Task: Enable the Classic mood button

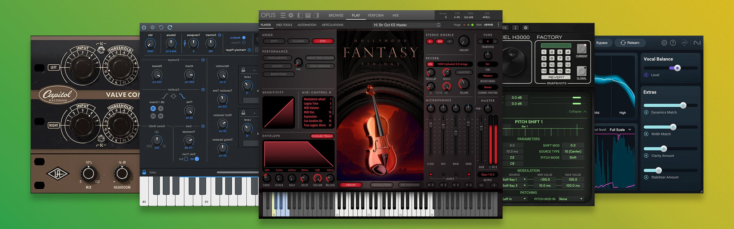Action: 298,41
